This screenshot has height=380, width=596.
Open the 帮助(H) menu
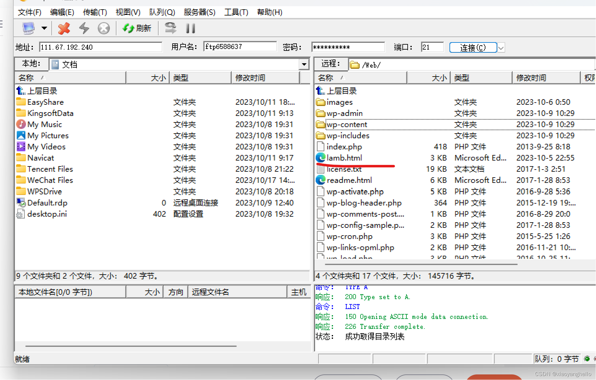pyautogui.click(x=270, y=12)
